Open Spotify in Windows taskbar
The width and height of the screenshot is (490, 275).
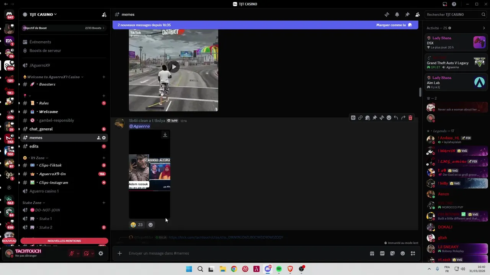[279, 269]
